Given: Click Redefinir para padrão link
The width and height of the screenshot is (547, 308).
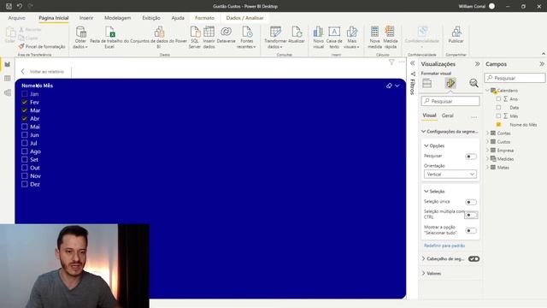Looking at the screenshot, I should click(x=444, y=246).
